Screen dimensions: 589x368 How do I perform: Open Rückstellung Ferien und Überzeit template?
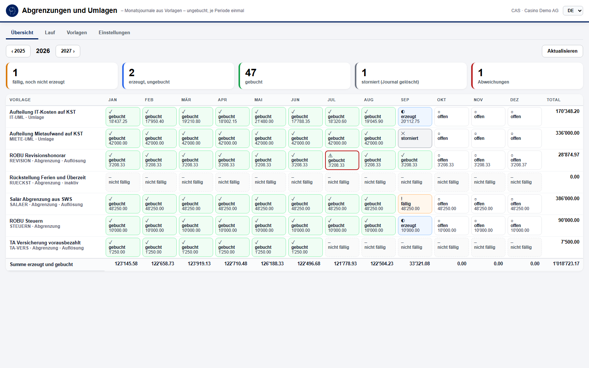click(47, 177)
